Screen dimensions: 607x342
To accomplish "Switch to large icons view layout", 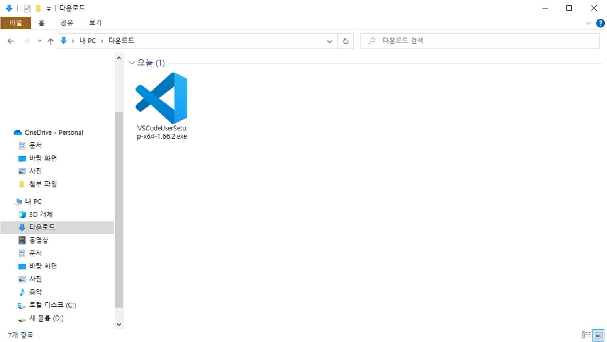I will click(599, 335).
